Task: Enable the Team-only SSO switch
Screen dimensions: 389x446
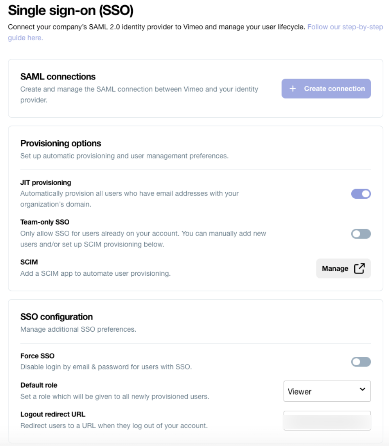Action: click(361, 234)
